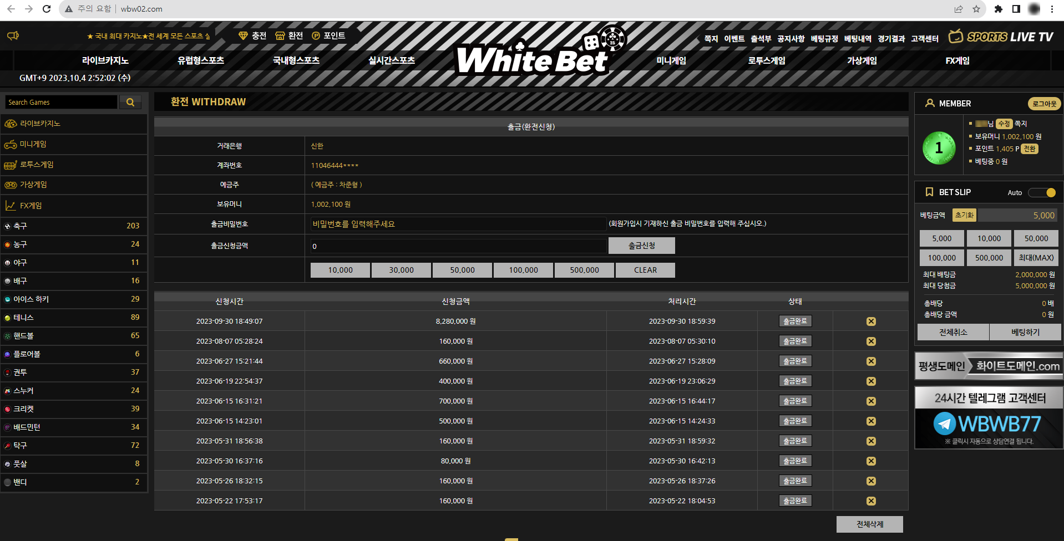Open 포인트 points page
Image resolution: width=1064 pixels, height=541 pixels.
[x=328, y=35]
